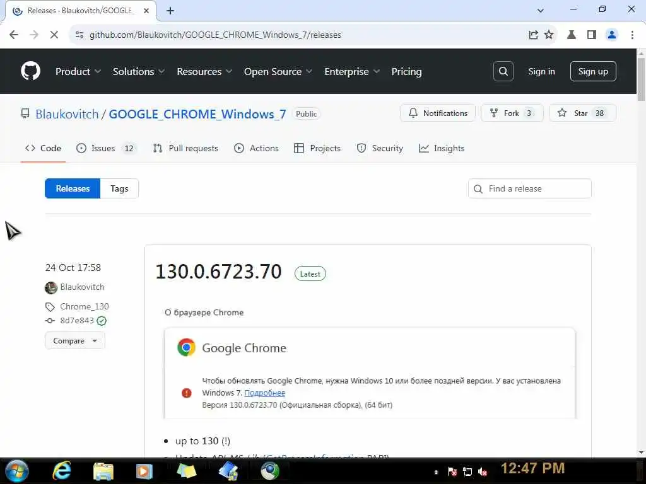The height and width of the screenshot is (484, 646).
Task: Fork the repository
Action: coord(512,113)
